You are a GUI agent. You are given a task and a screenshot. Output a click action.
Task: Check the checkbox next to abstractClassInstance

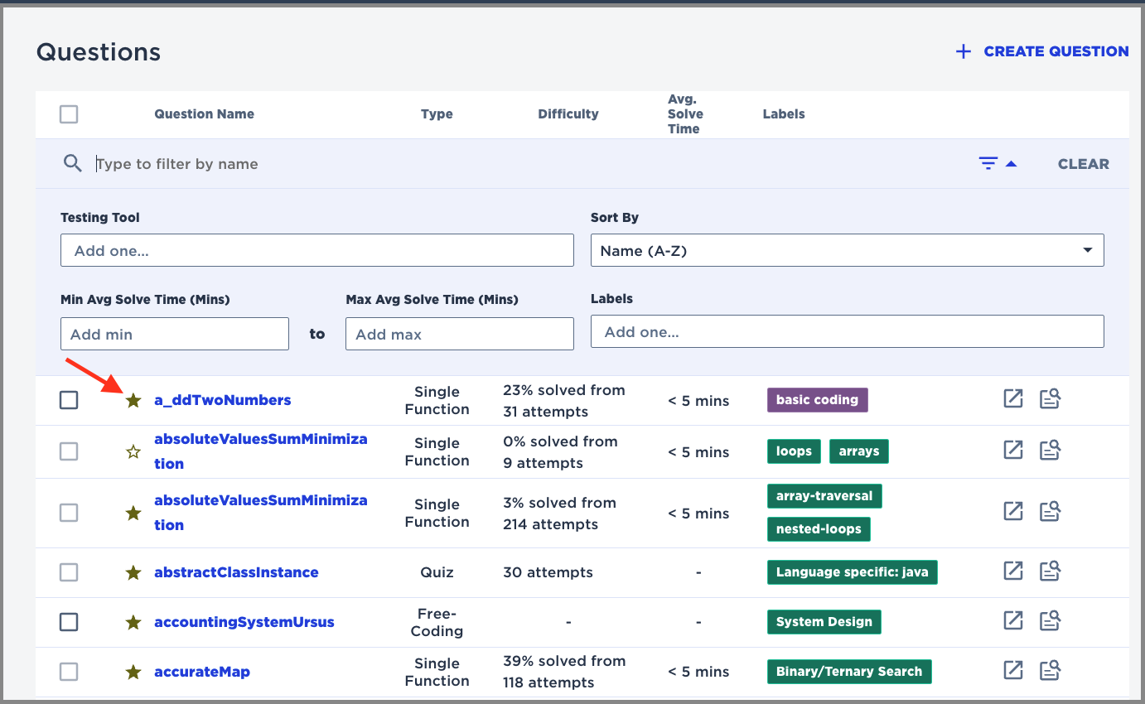[69, 571]
